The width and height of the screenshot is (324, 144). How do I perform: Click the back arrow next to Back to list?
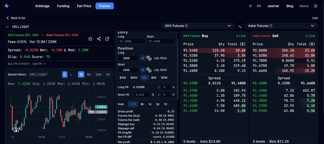pyautogui.click(x=8, y=18)
